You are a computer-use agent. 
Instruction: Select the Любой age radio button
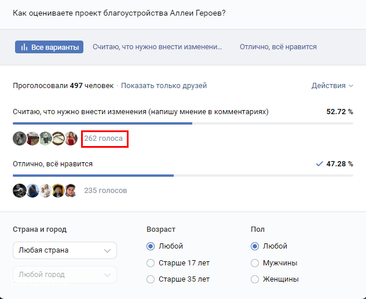coord(151,246)
